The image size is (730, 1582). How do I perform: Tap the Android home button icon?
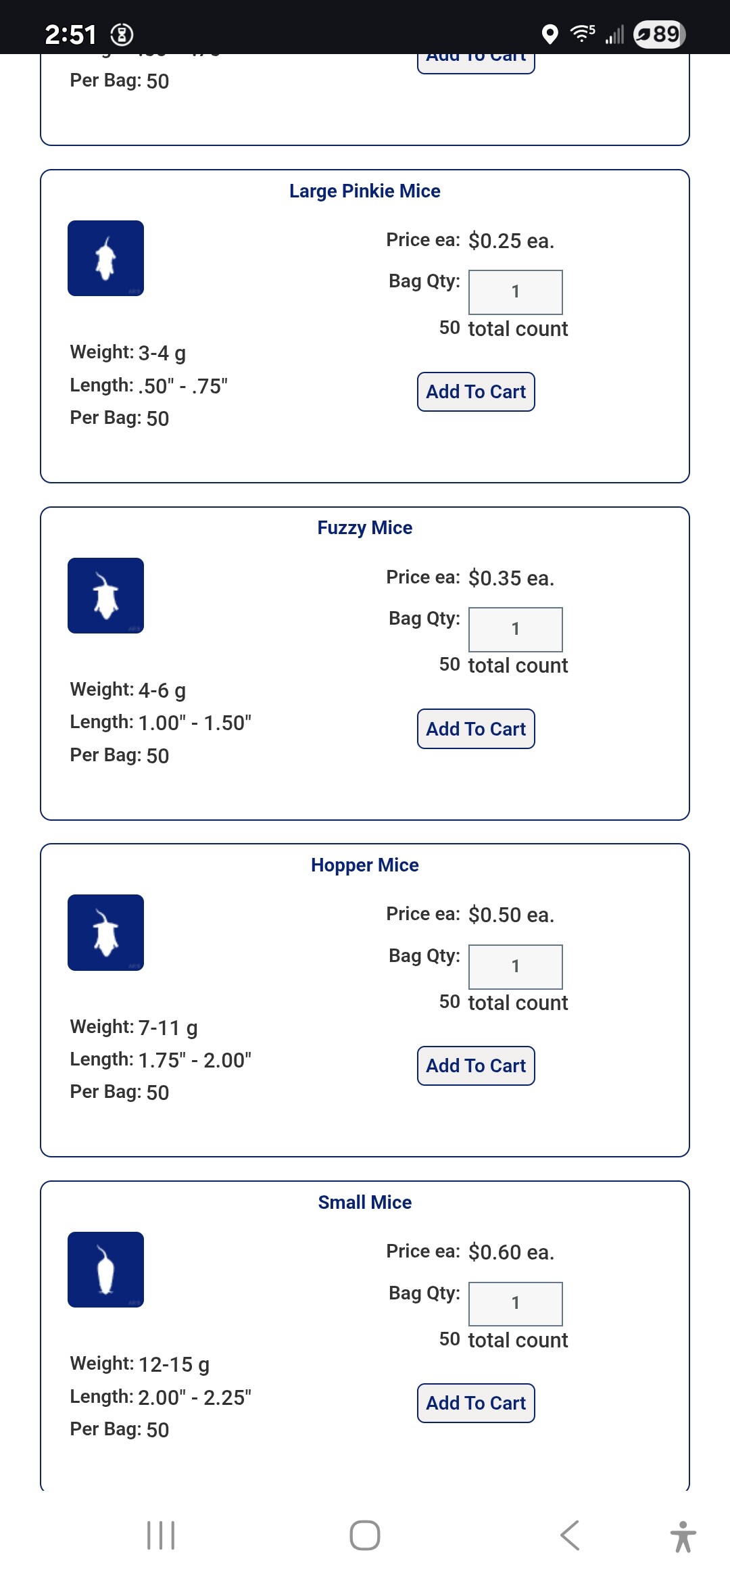point(365,1535)
